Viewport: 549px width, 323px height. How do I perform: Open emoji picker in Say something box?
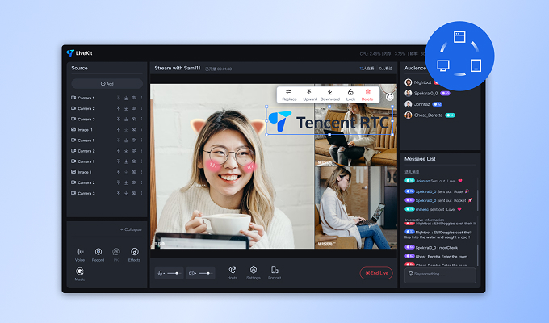(411, 274)
